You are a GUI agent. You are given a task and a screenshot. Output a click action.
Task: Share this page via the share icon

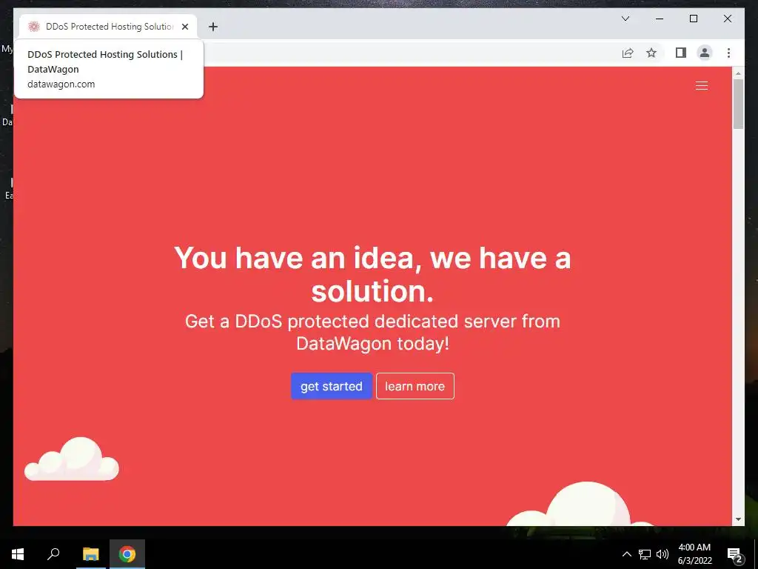click(628, 53)
